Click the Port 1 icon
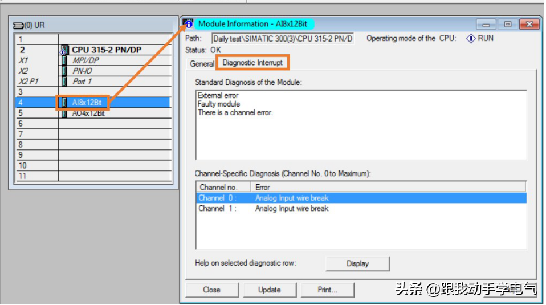 [64, 81]
